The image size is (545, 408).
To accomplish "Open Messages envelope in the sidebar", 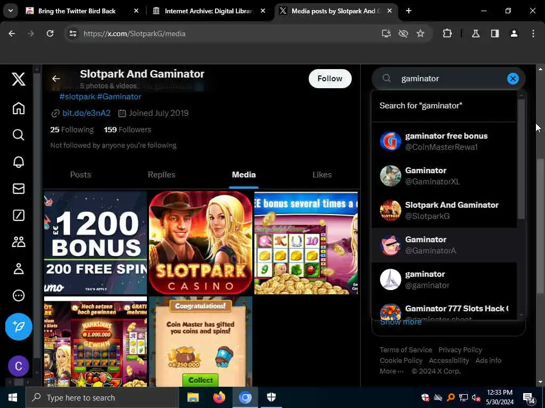I will (x=19, y=189).
